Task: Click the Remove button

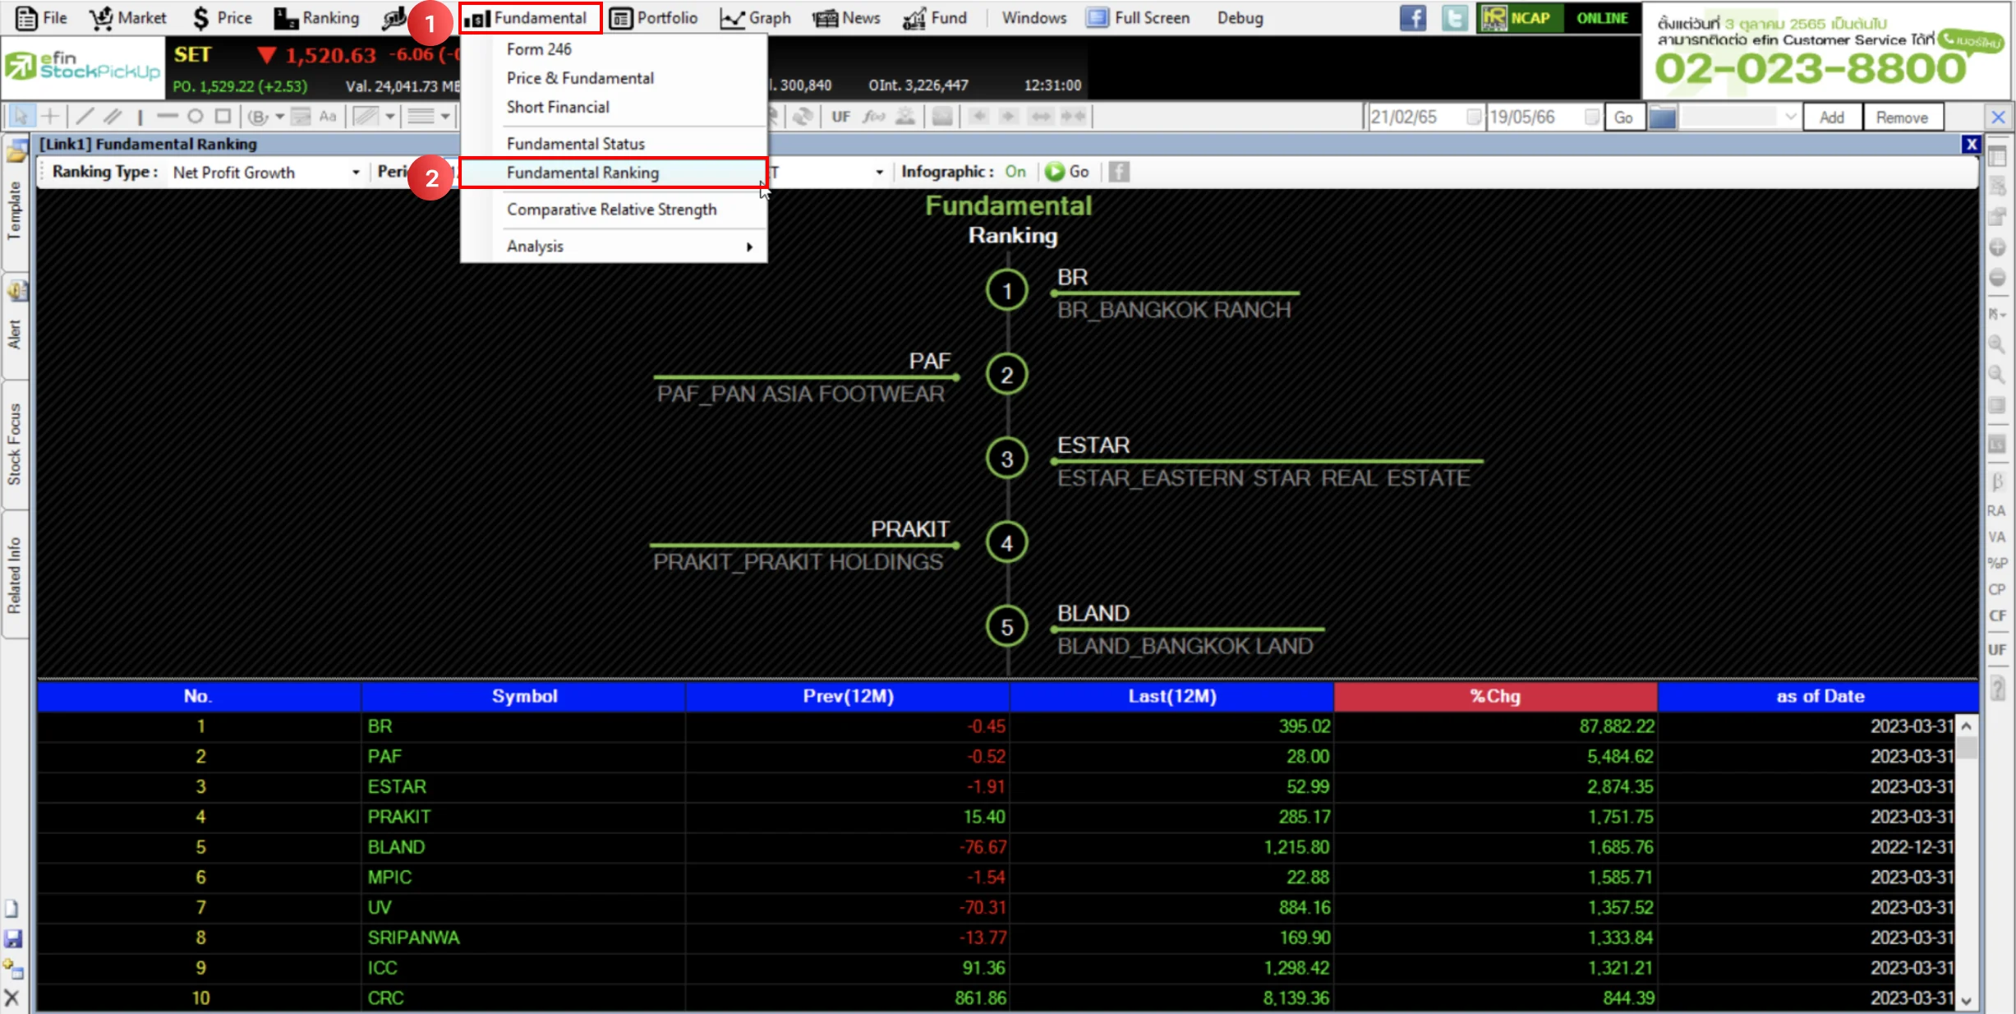Action: point(1902,118)
